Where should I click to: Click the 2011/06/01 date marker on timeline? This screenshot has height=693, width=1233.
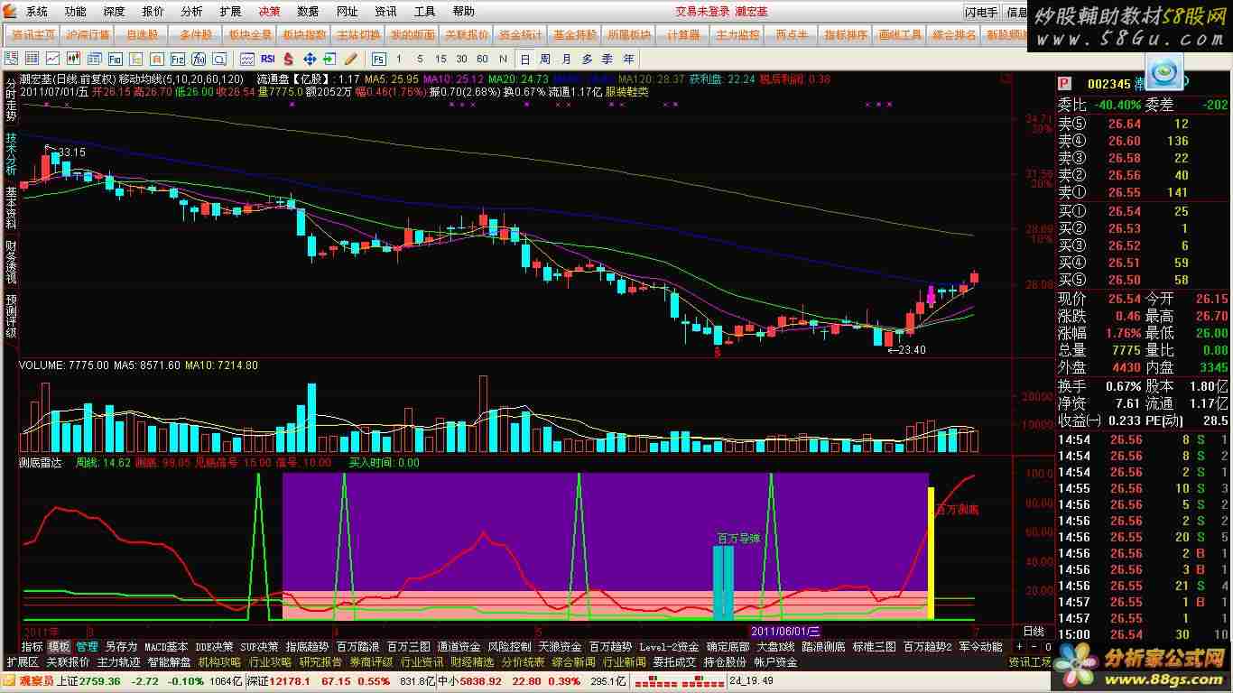click(x=784, y=631)
